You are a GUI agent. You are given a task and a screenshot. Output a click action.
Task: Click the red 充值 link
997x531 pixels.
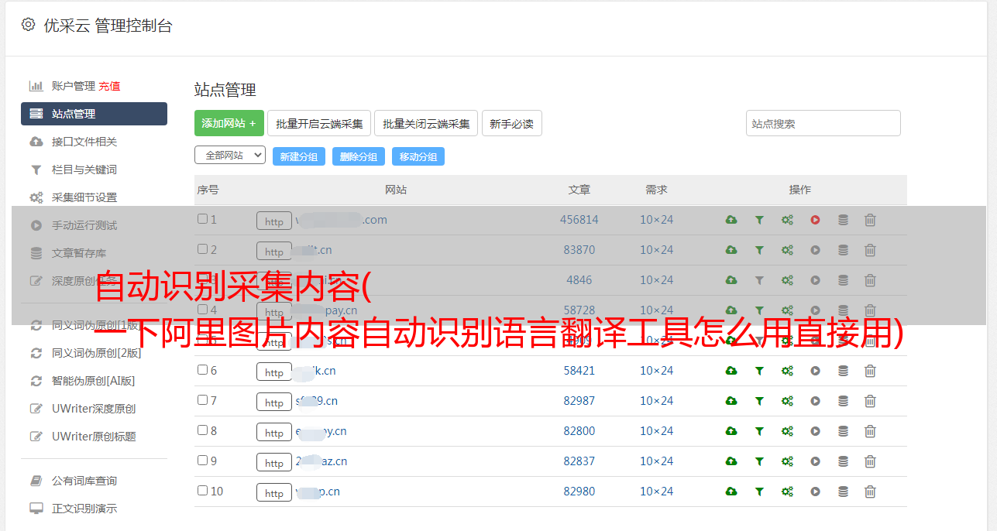(109, 86)
